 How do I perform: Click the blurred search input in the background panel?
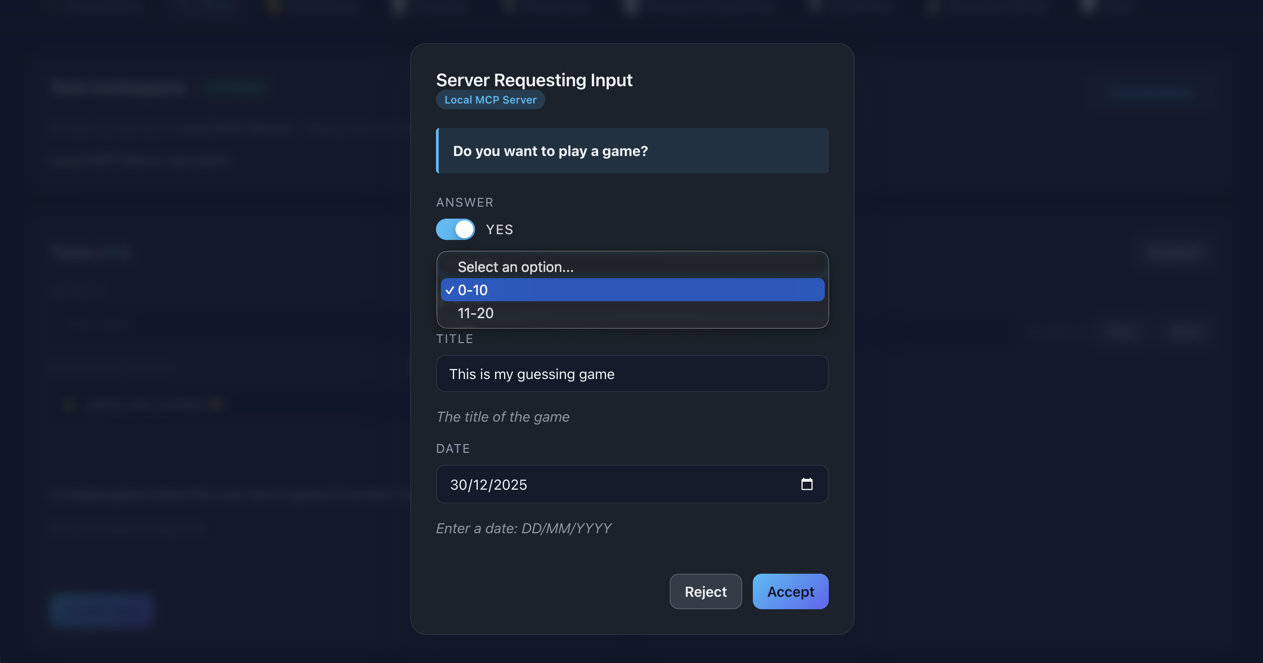[196, 324]
